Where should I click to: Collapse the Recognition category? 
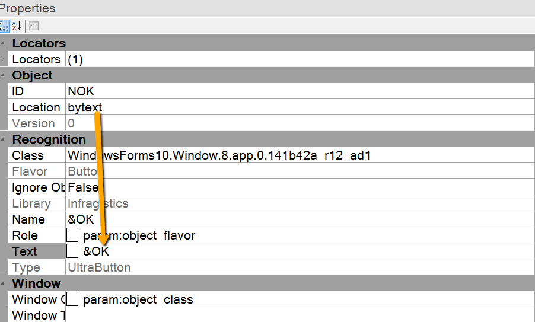[2, 139]
